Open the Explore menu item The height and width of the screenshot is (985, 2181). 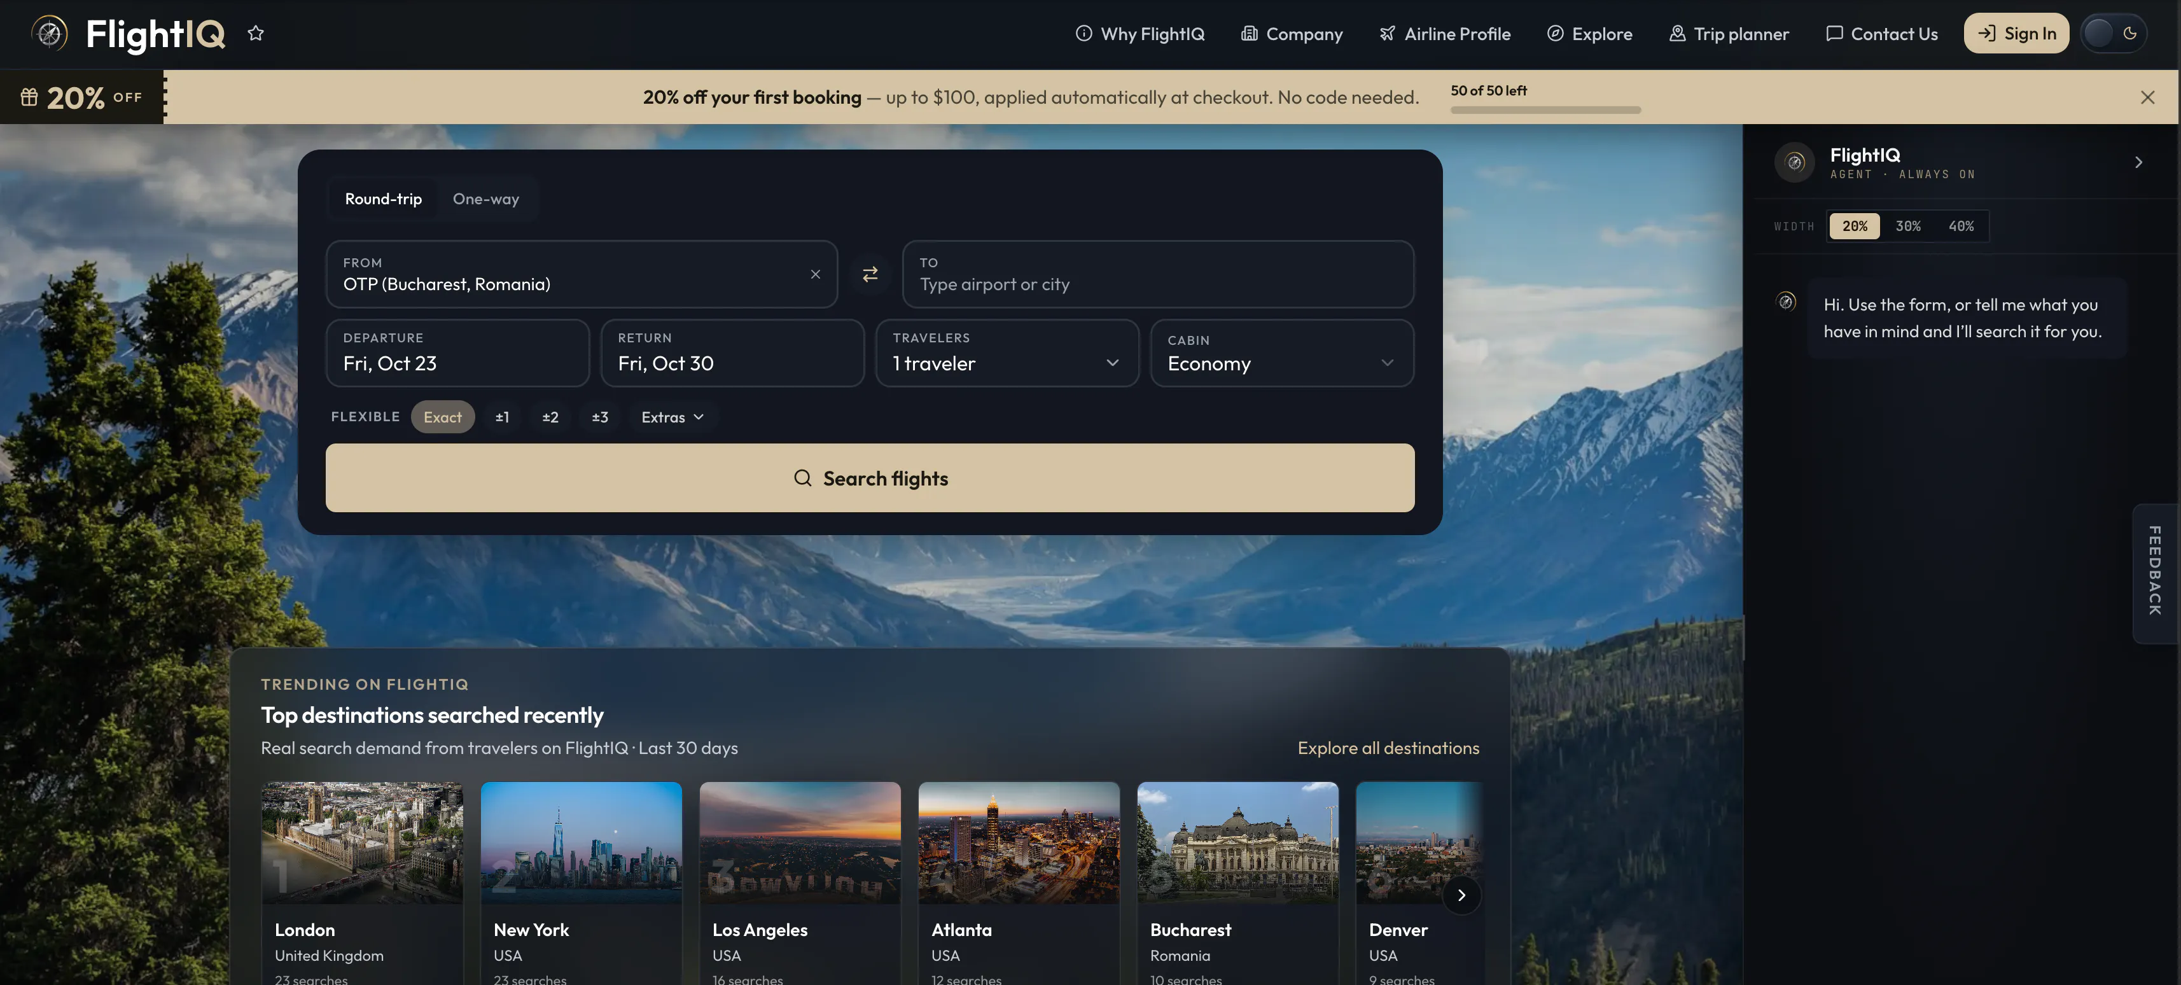click(1590, 34)
